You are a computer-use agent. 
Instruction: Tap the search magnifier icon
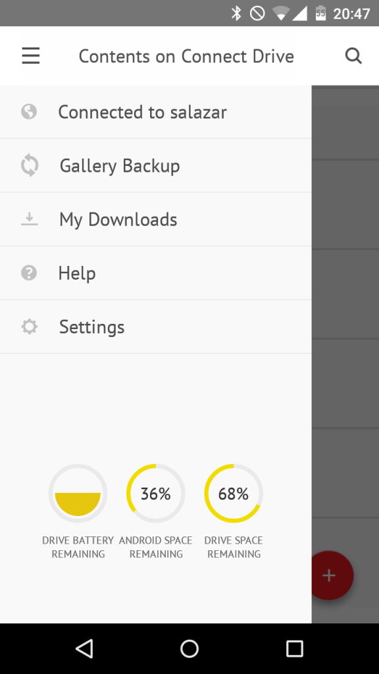[354, 55]
